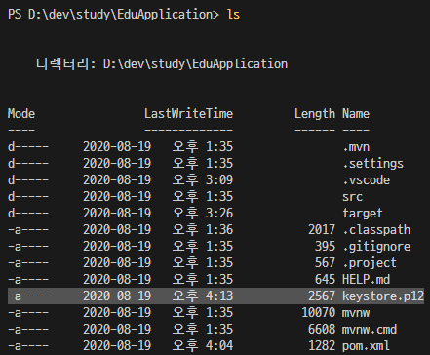The height and width of the screenshot is (355, 430).
Task: Click the -a---- mode of HELP.md row
Action: point(28,280)
